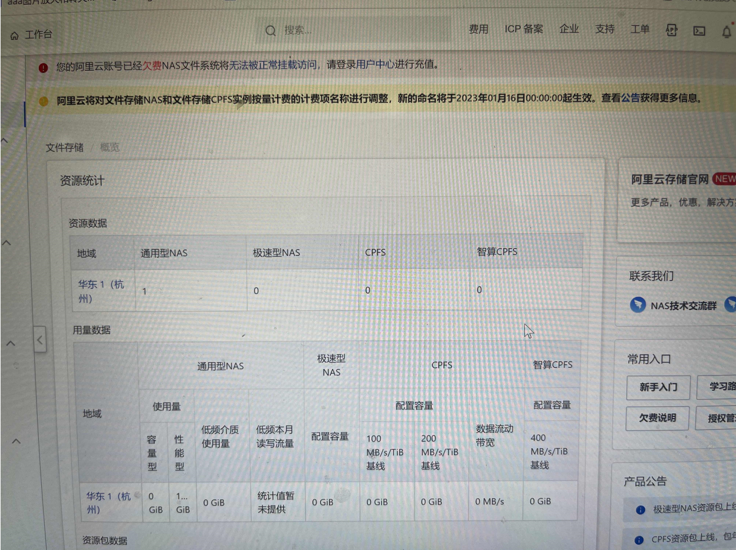The width and height of the screenshot is (736, 550).
Task: Open the 工单 menu
Action: [640, 29]
